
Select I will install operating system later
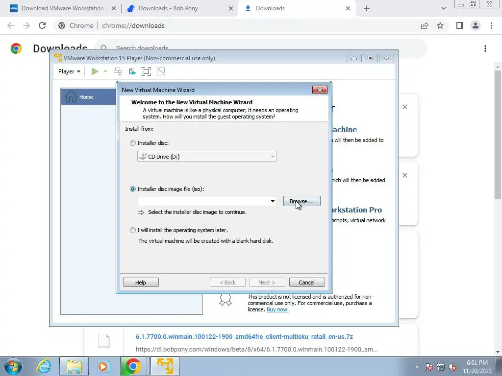click(132, 230)
